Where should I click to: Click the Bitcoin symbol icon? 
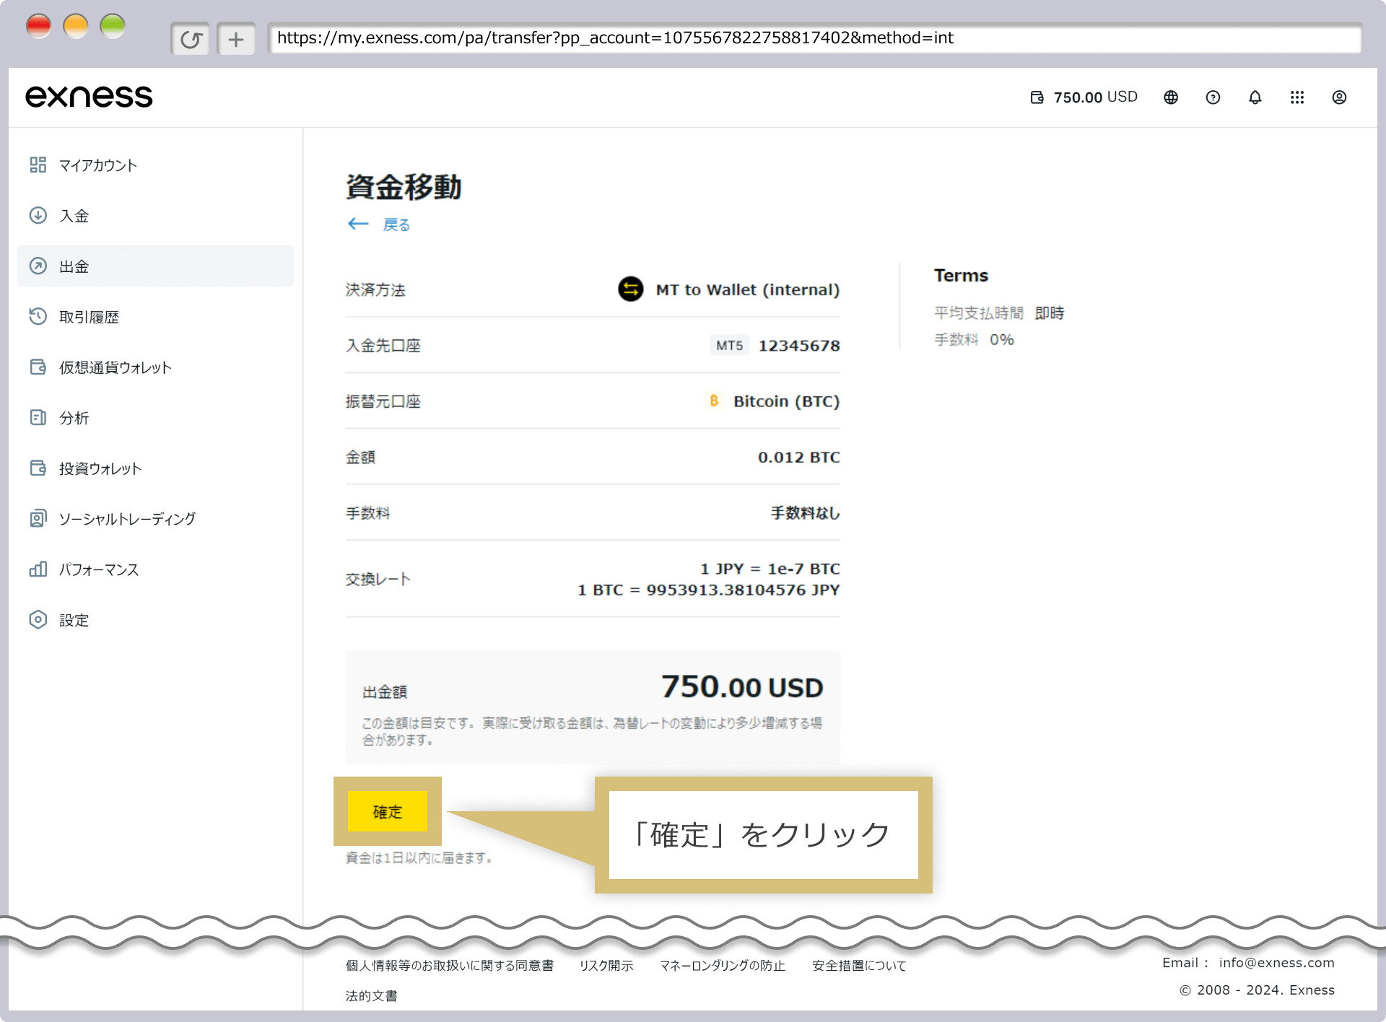click(714, 401)
